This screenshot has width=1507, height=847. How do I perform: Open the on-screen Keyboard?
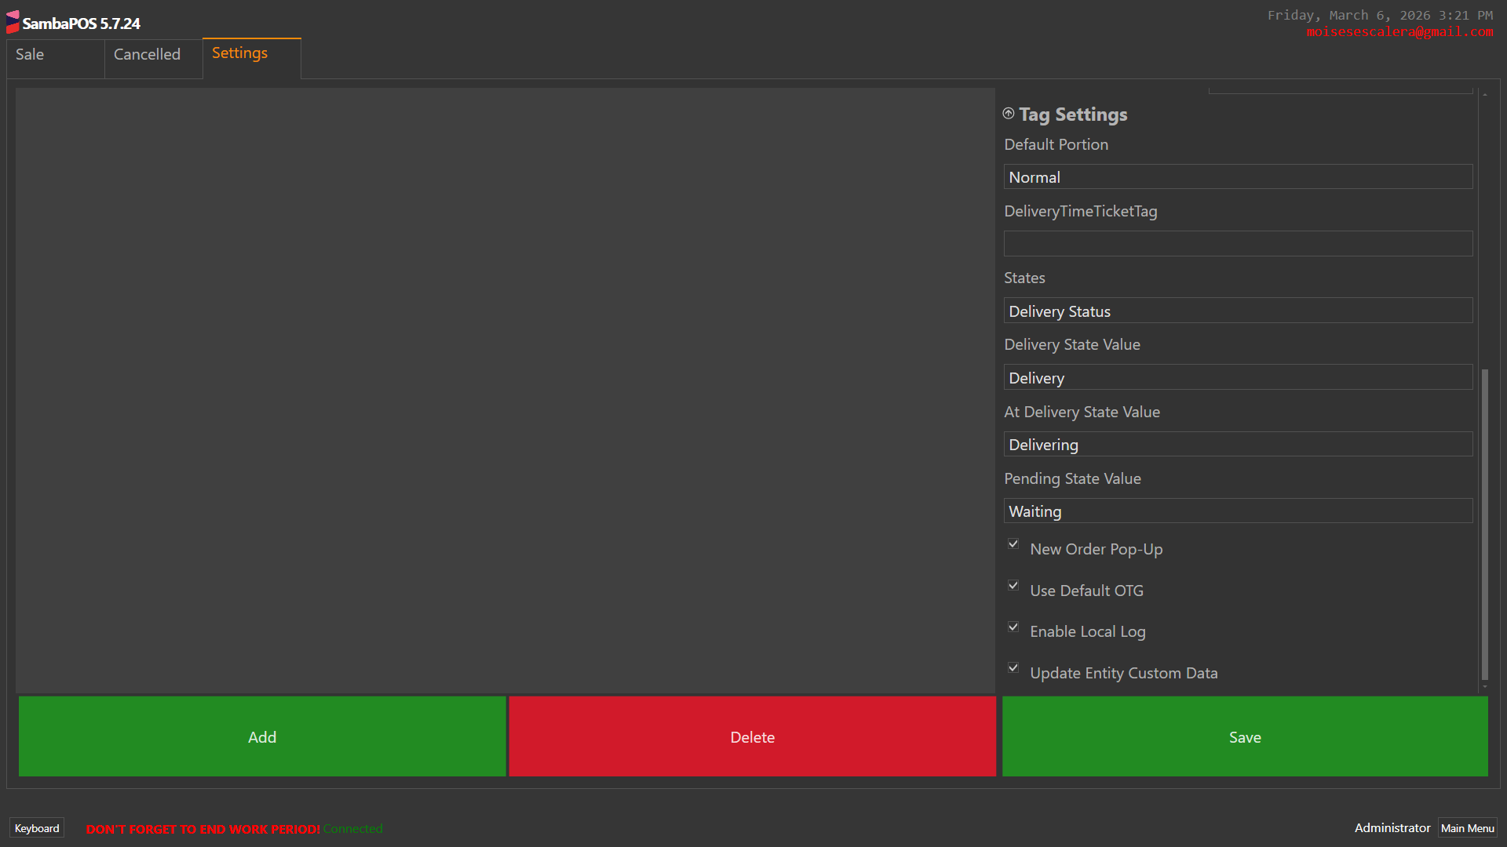coord(37,828)
